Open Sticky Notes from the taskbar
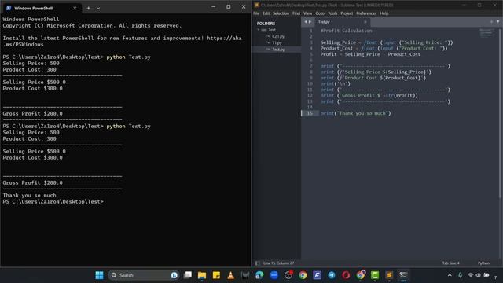This screenshot has height=283, width=503. (216, 275)
